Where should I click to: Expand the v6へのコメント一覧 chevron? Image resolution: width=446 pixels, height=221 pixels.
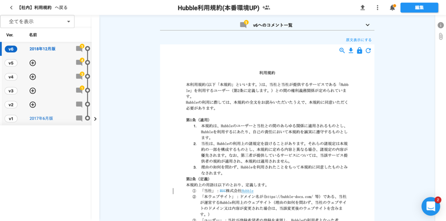click(367, 25)
